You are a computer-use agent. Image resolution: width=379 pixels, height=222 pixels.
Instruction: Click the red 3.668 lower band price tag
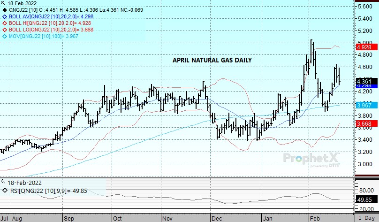tap(364, 123)
